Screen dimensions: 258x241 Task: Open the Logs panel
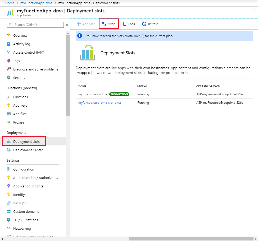(x=129, y=24)
